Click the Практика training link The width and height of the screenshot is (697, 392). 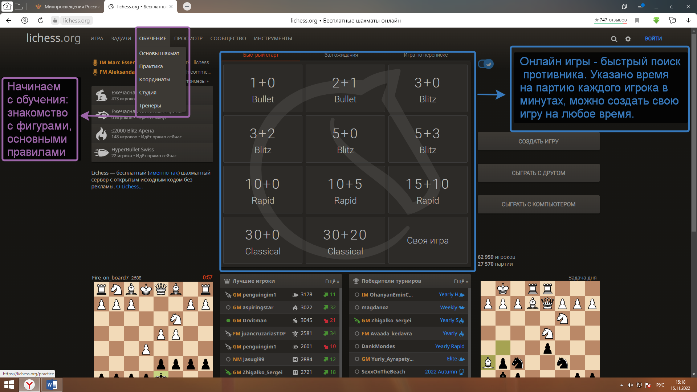(x=151, y=66)
